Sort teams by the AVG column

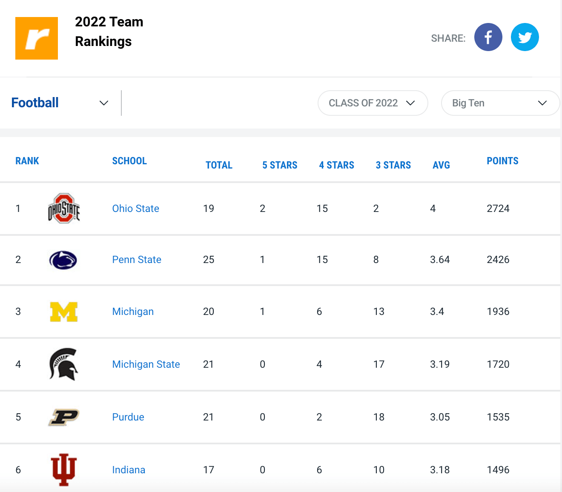coord(441,165)
